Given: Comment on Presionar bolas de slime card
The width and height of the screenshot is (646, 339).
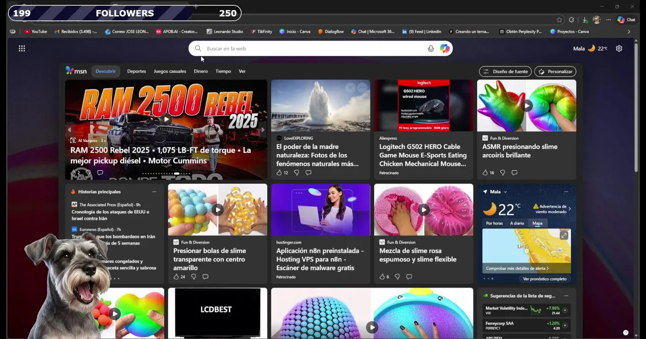Looking at the screenshot, I should coord(205,277).
